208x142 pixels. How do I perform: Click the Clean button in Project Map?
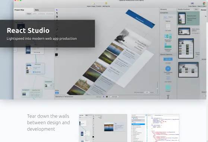pyautogui.click(x=29, y=14)
